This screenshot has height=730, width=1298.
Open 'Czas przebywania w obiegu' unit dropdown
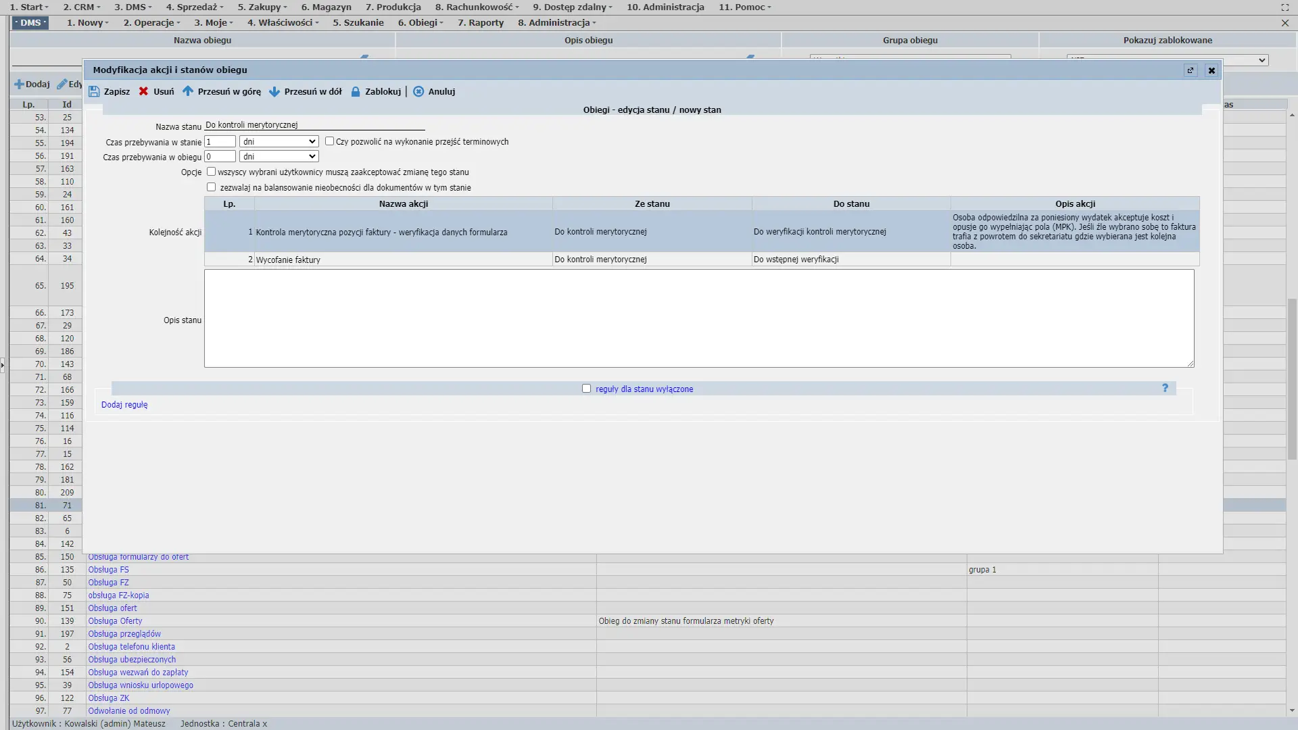279,157
